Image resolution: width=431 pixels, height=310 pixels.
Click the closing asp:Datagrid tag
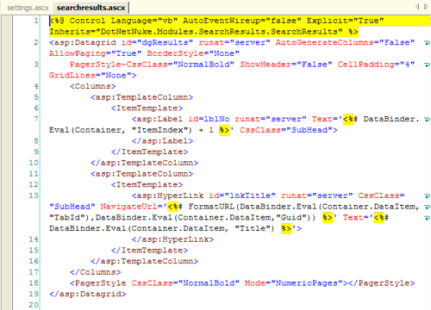tap(88, 294)
